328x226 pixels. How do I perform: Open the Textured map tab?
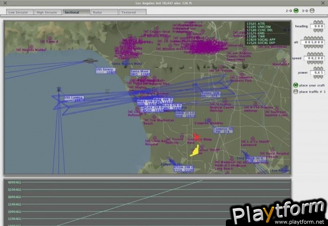(x=133, y=12)
